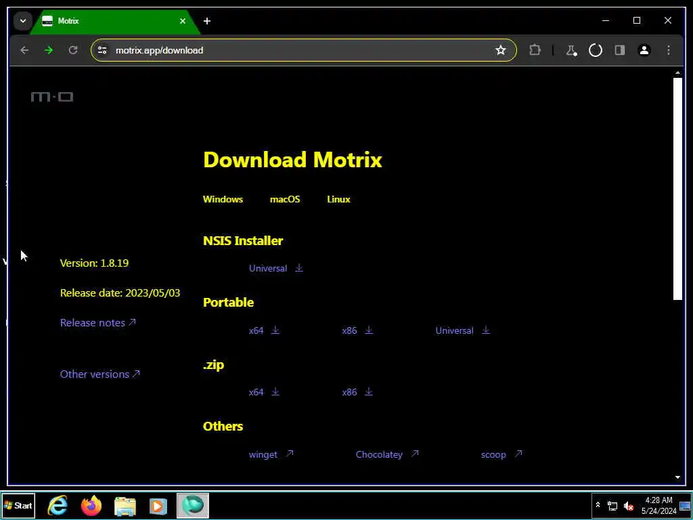Viewport: 693px width, 520px height.
Task: Toggle the browser side panel icon
Action: (620, 50)
